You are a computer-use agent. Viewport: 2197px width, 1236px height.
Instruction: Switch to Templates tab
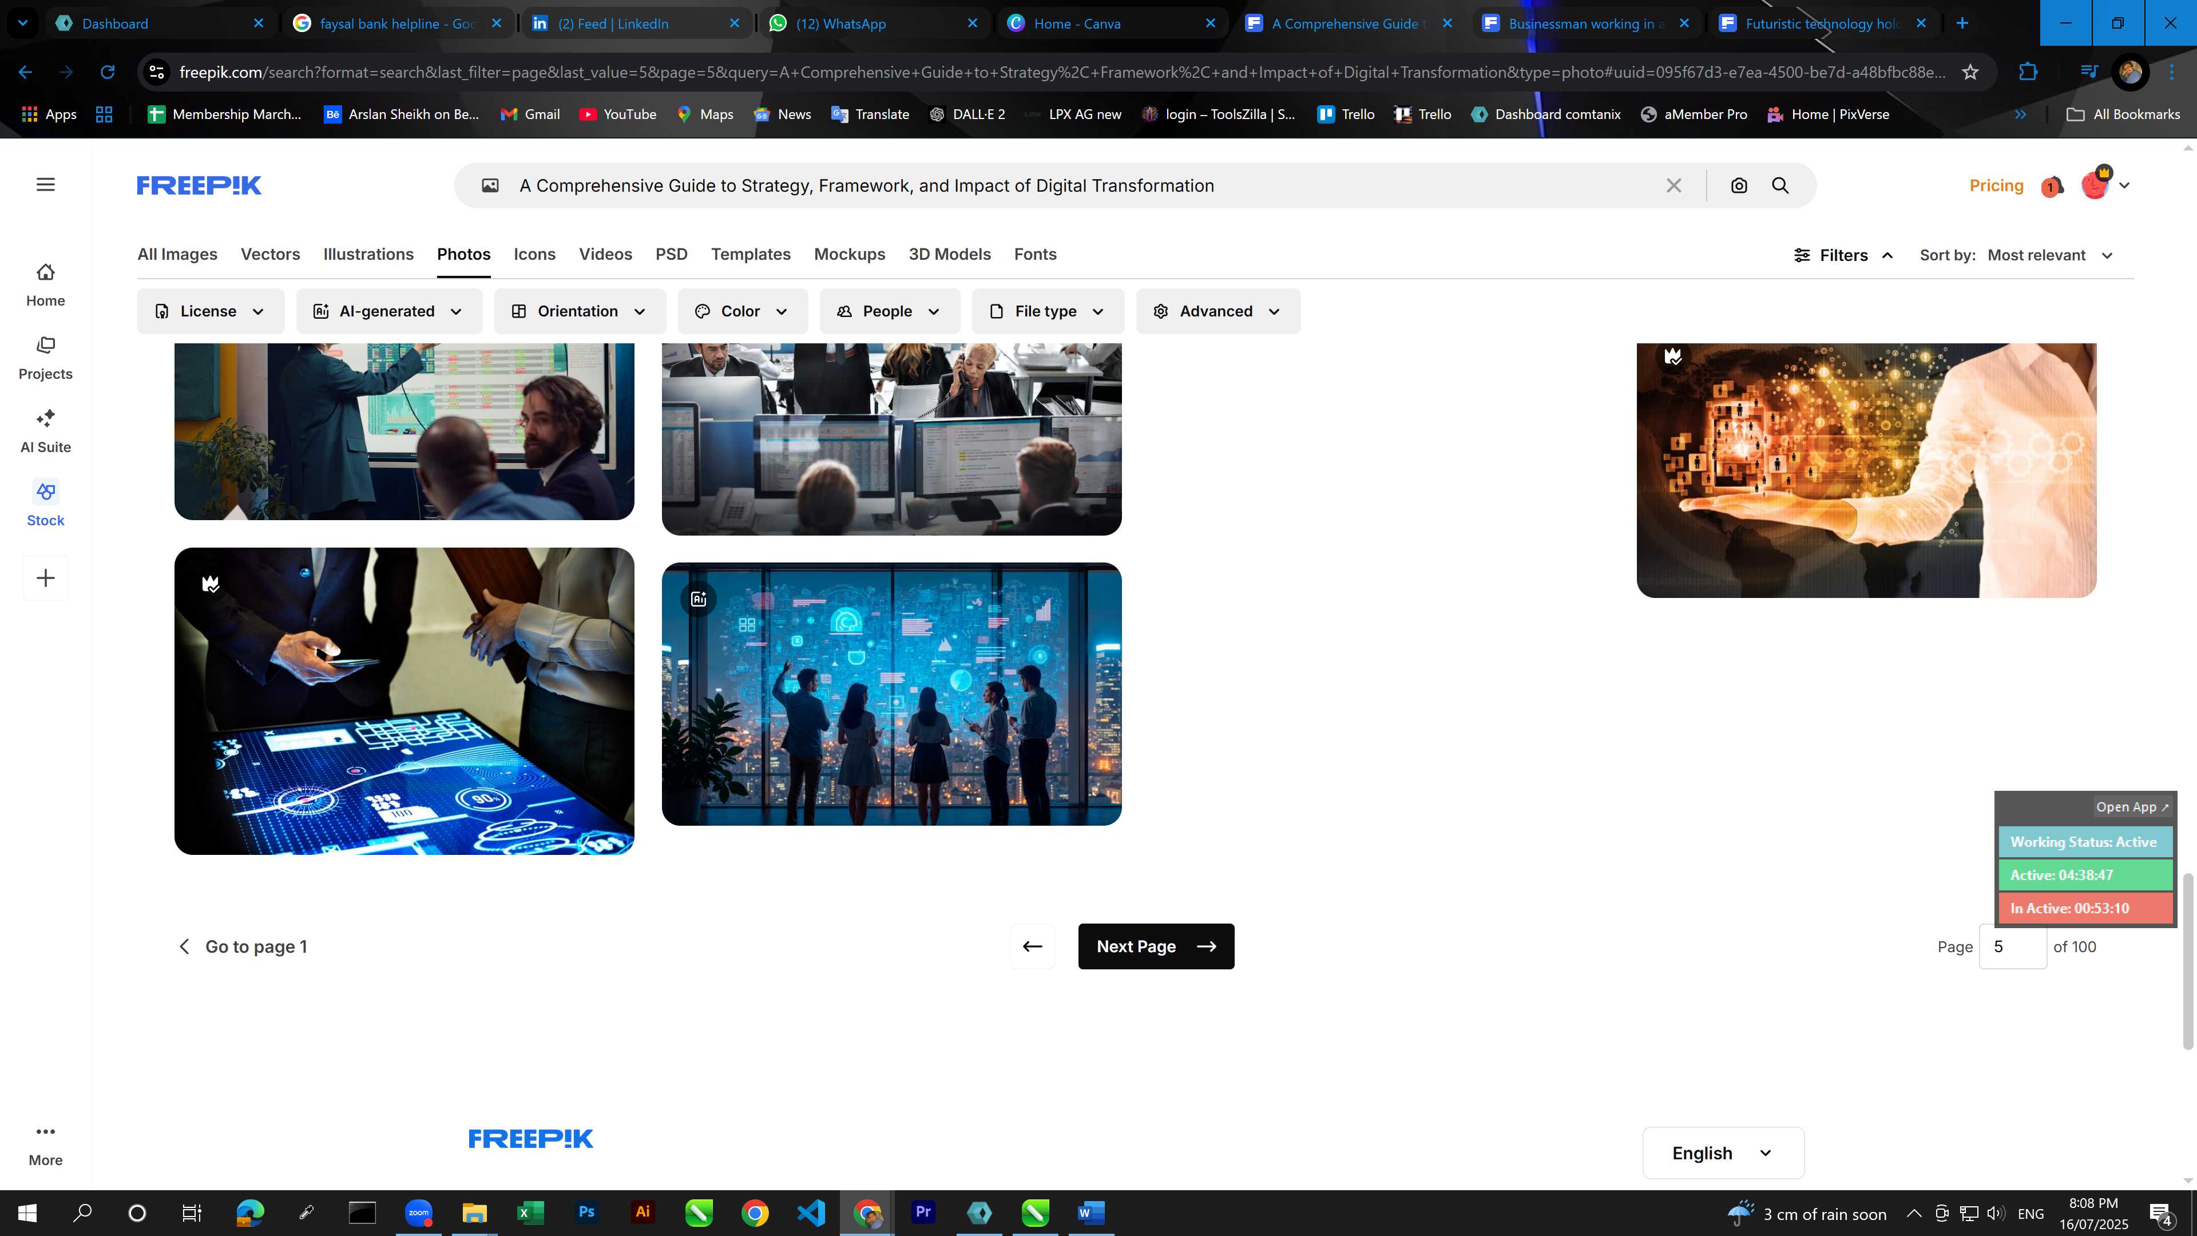[x=751, y=254]
